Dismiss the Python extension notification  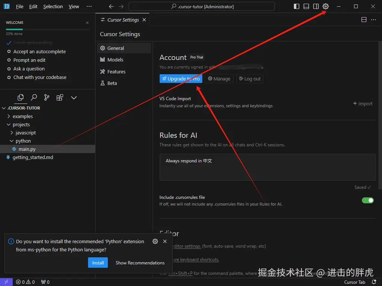(165, 241)
